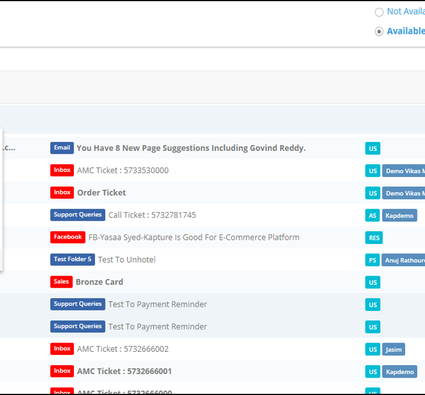Open AMC Ticket : 5733530000
Viewport: 425px width, 395px height.
[123, 170]
